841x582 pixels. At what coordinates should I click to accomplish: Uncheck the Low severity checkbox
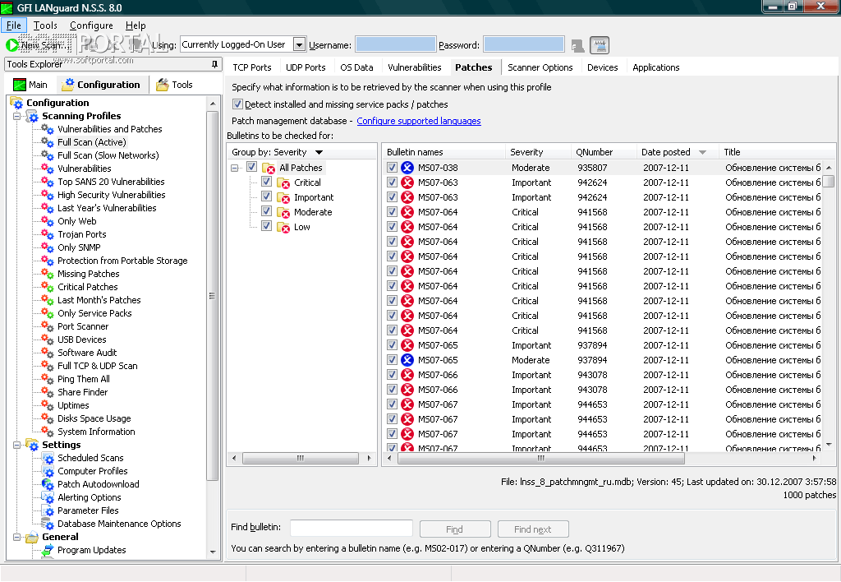(x=266, y=226)
